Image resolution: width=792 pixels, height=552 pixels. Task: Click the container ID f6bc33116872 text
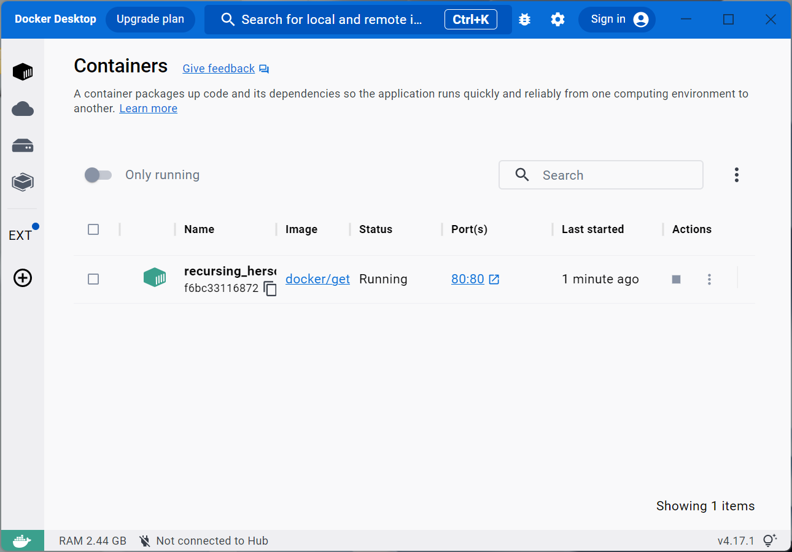(x=222, y=288)
